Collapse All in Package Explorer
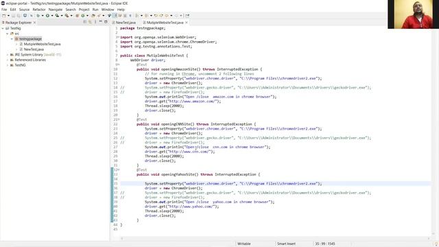439x247 pixels. point(85,22)
